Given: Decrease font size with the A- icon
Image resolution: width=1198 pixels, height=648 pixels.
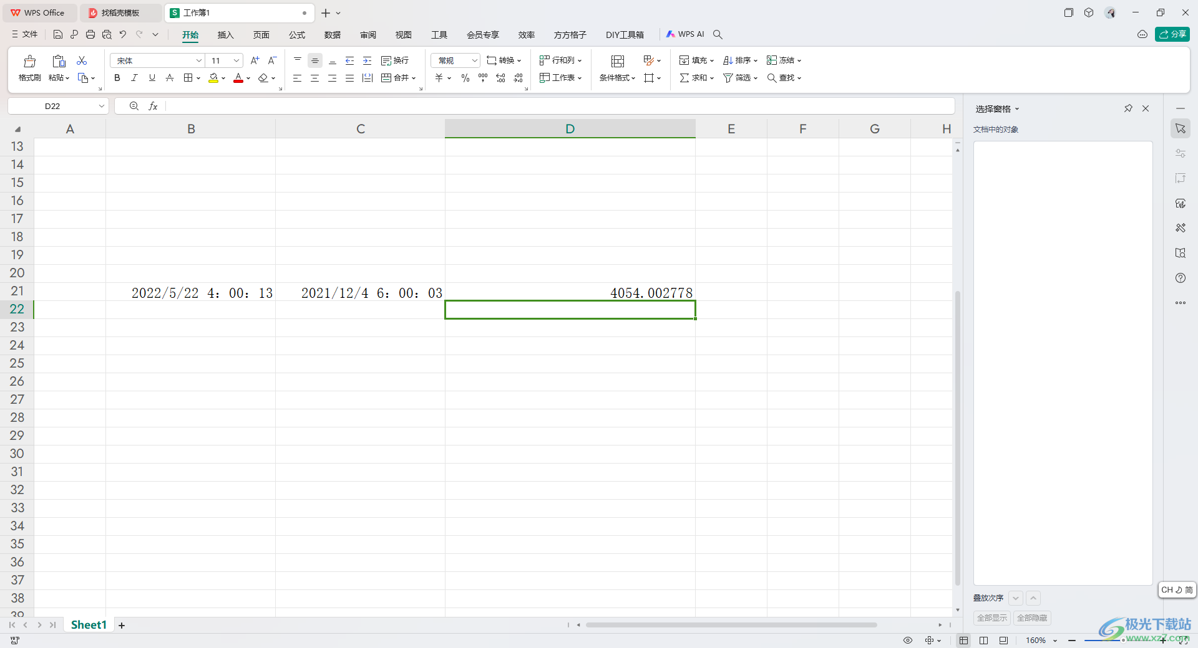Looking at the screenshot, I should (272, 60).
